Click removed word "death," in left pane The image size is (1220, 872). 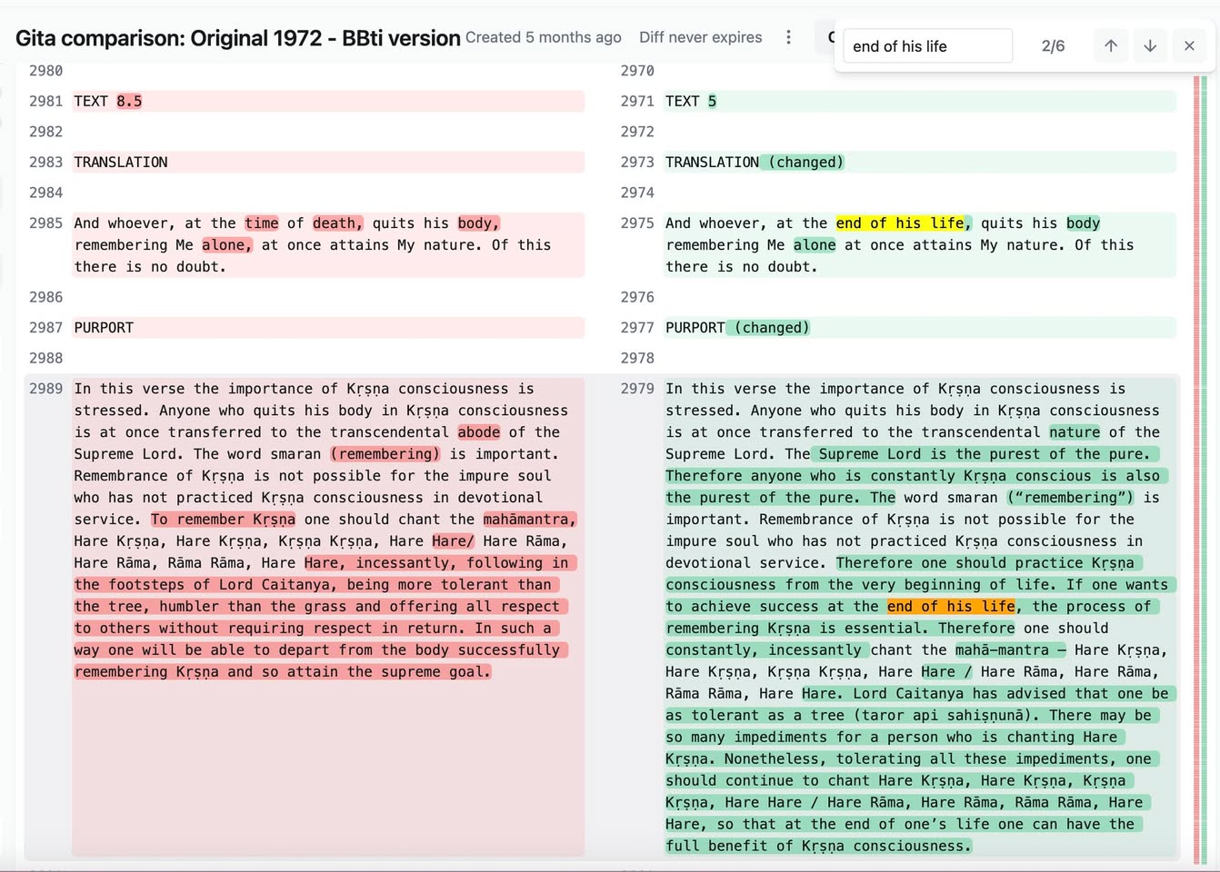coord(337,223)
